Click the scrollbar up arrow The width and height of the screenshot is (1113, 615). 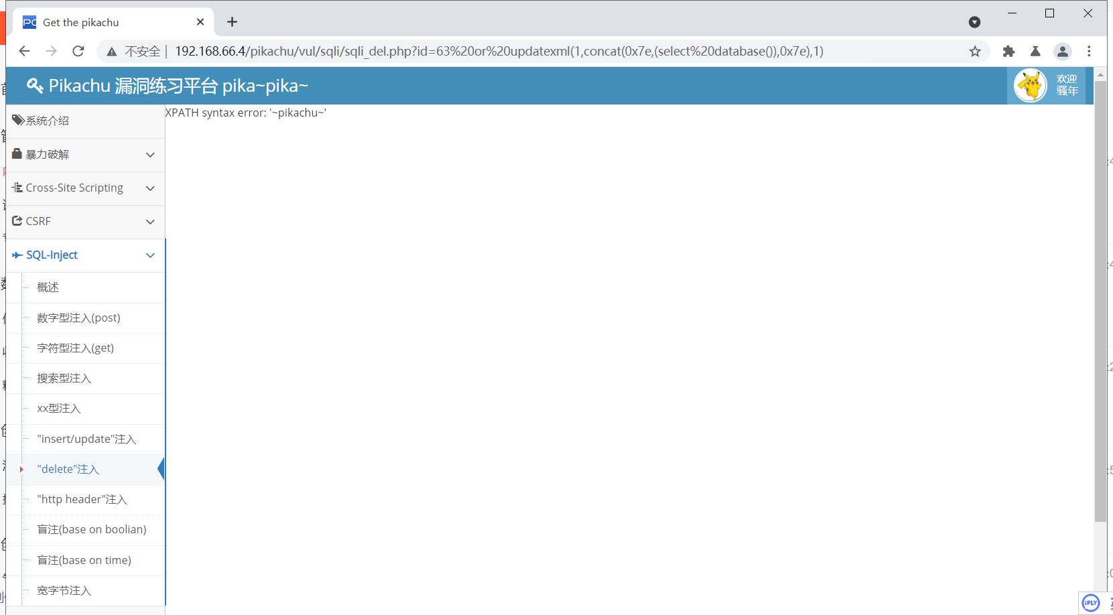click(1100, 74)
